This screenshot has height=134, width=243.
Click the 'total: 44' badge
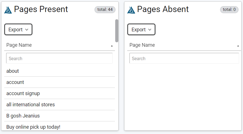pyautogui.click(x=105, y=10)
